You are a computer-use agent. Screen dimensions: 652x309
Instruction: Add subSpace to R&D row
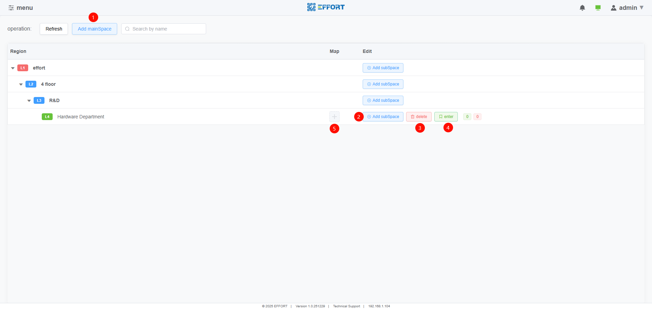(x=383, y=100)
